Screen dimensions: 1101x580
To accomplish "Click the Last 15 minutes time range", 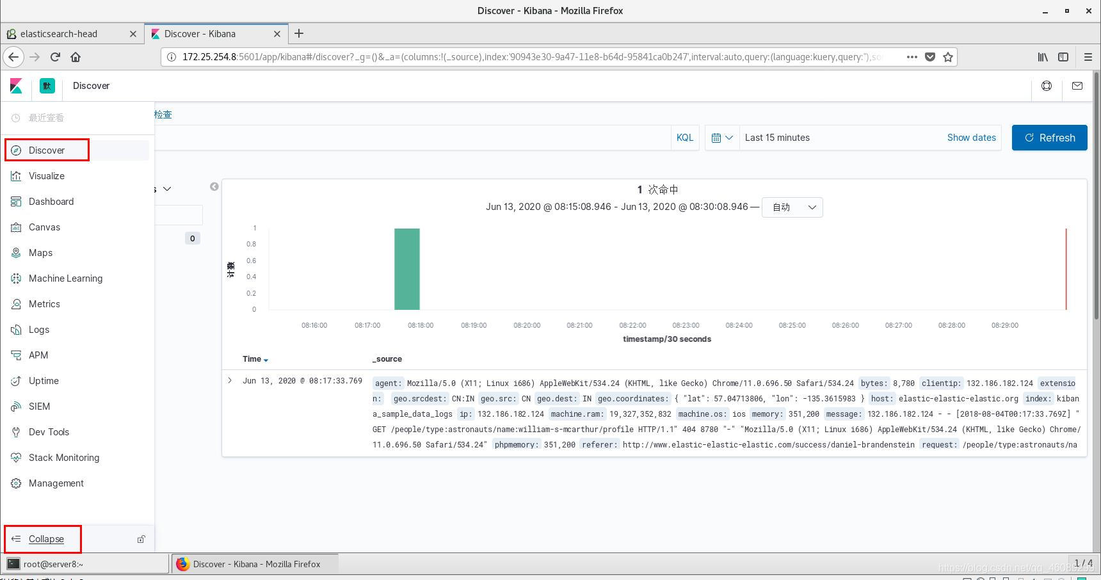I will pos(777,138).
